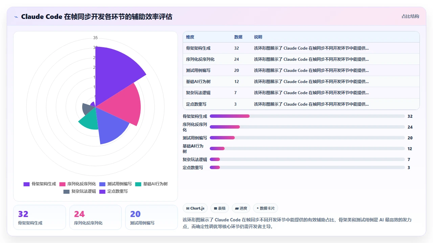This screenshot has height=243, width=433.
Task: Click the 数据 column header
Action: click(x=238, y=37)
